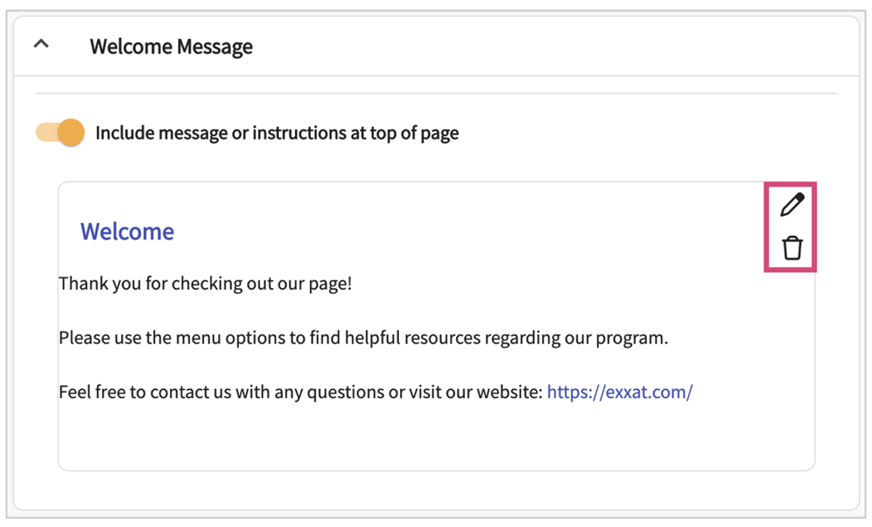Delete the welcome message with trash icon

tap(792, 248)
